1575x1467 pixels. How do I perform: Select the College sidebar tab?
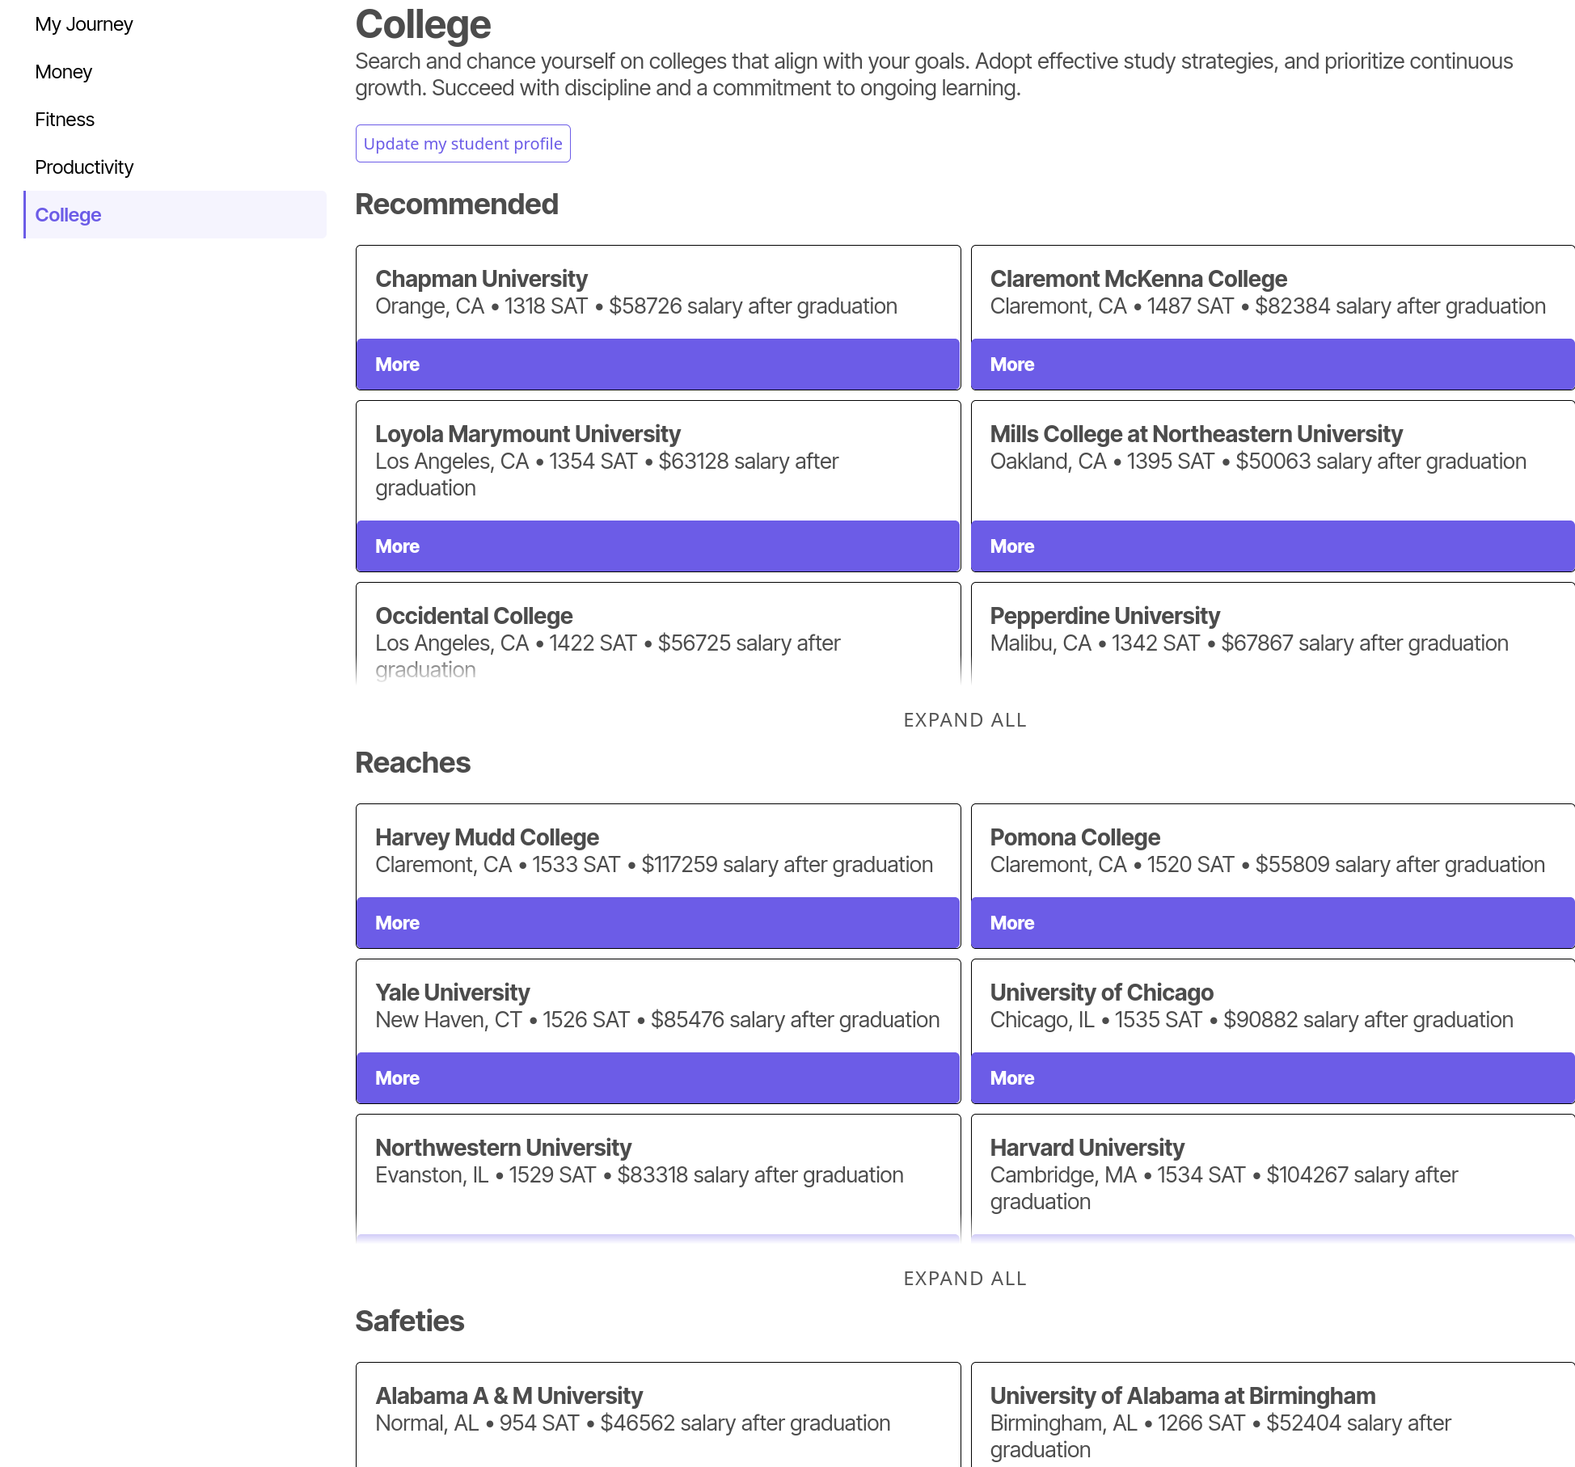(69, 215)
